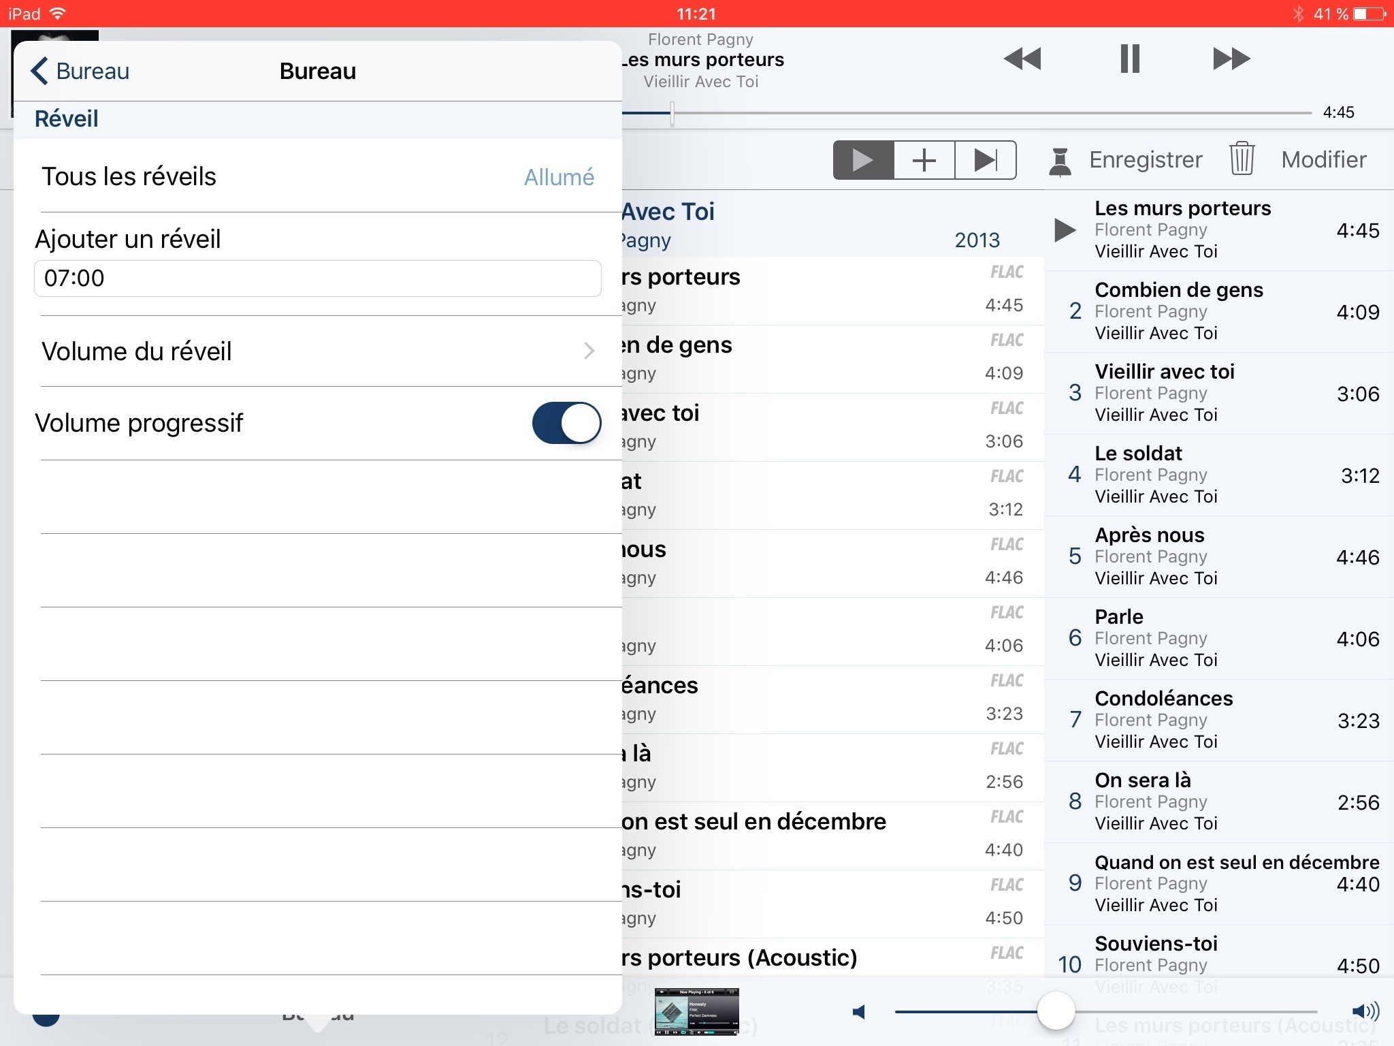Tap the loud-volume speaker icon
Screen dimensions: 1394x1046
(x=1364, y=1011)
